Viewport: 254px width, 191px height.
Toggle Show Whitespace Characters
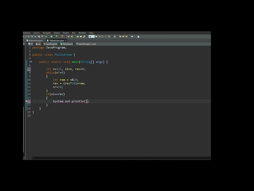point(105,37)
